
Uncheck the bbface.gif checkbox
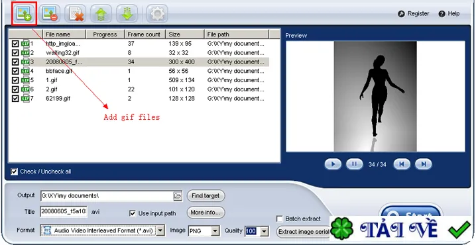[15, 71]
